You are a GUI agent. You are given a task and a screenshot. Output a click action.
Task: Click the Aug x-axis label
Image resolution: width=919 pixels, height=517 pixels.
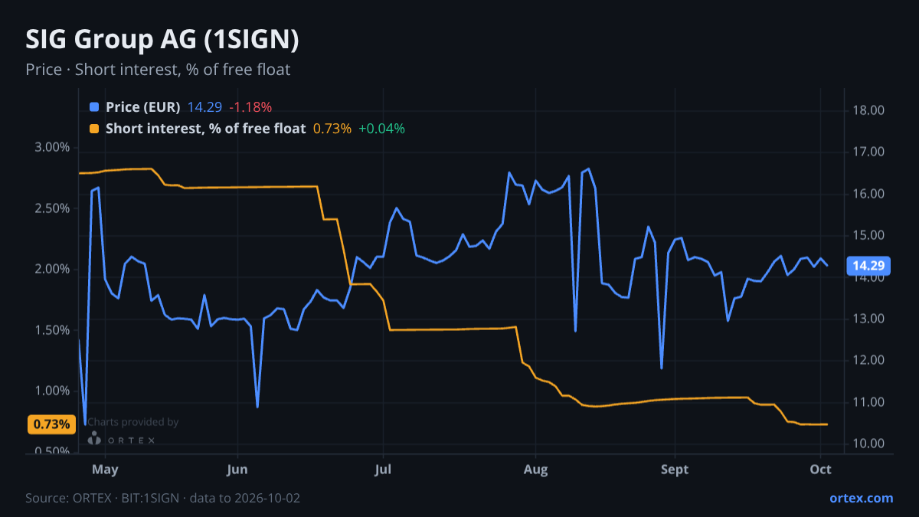pos(535,470)
